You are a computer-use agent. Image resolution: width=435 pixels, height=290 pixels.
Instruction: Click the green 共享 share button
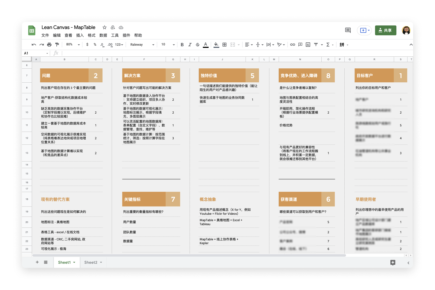coord(385,30)
